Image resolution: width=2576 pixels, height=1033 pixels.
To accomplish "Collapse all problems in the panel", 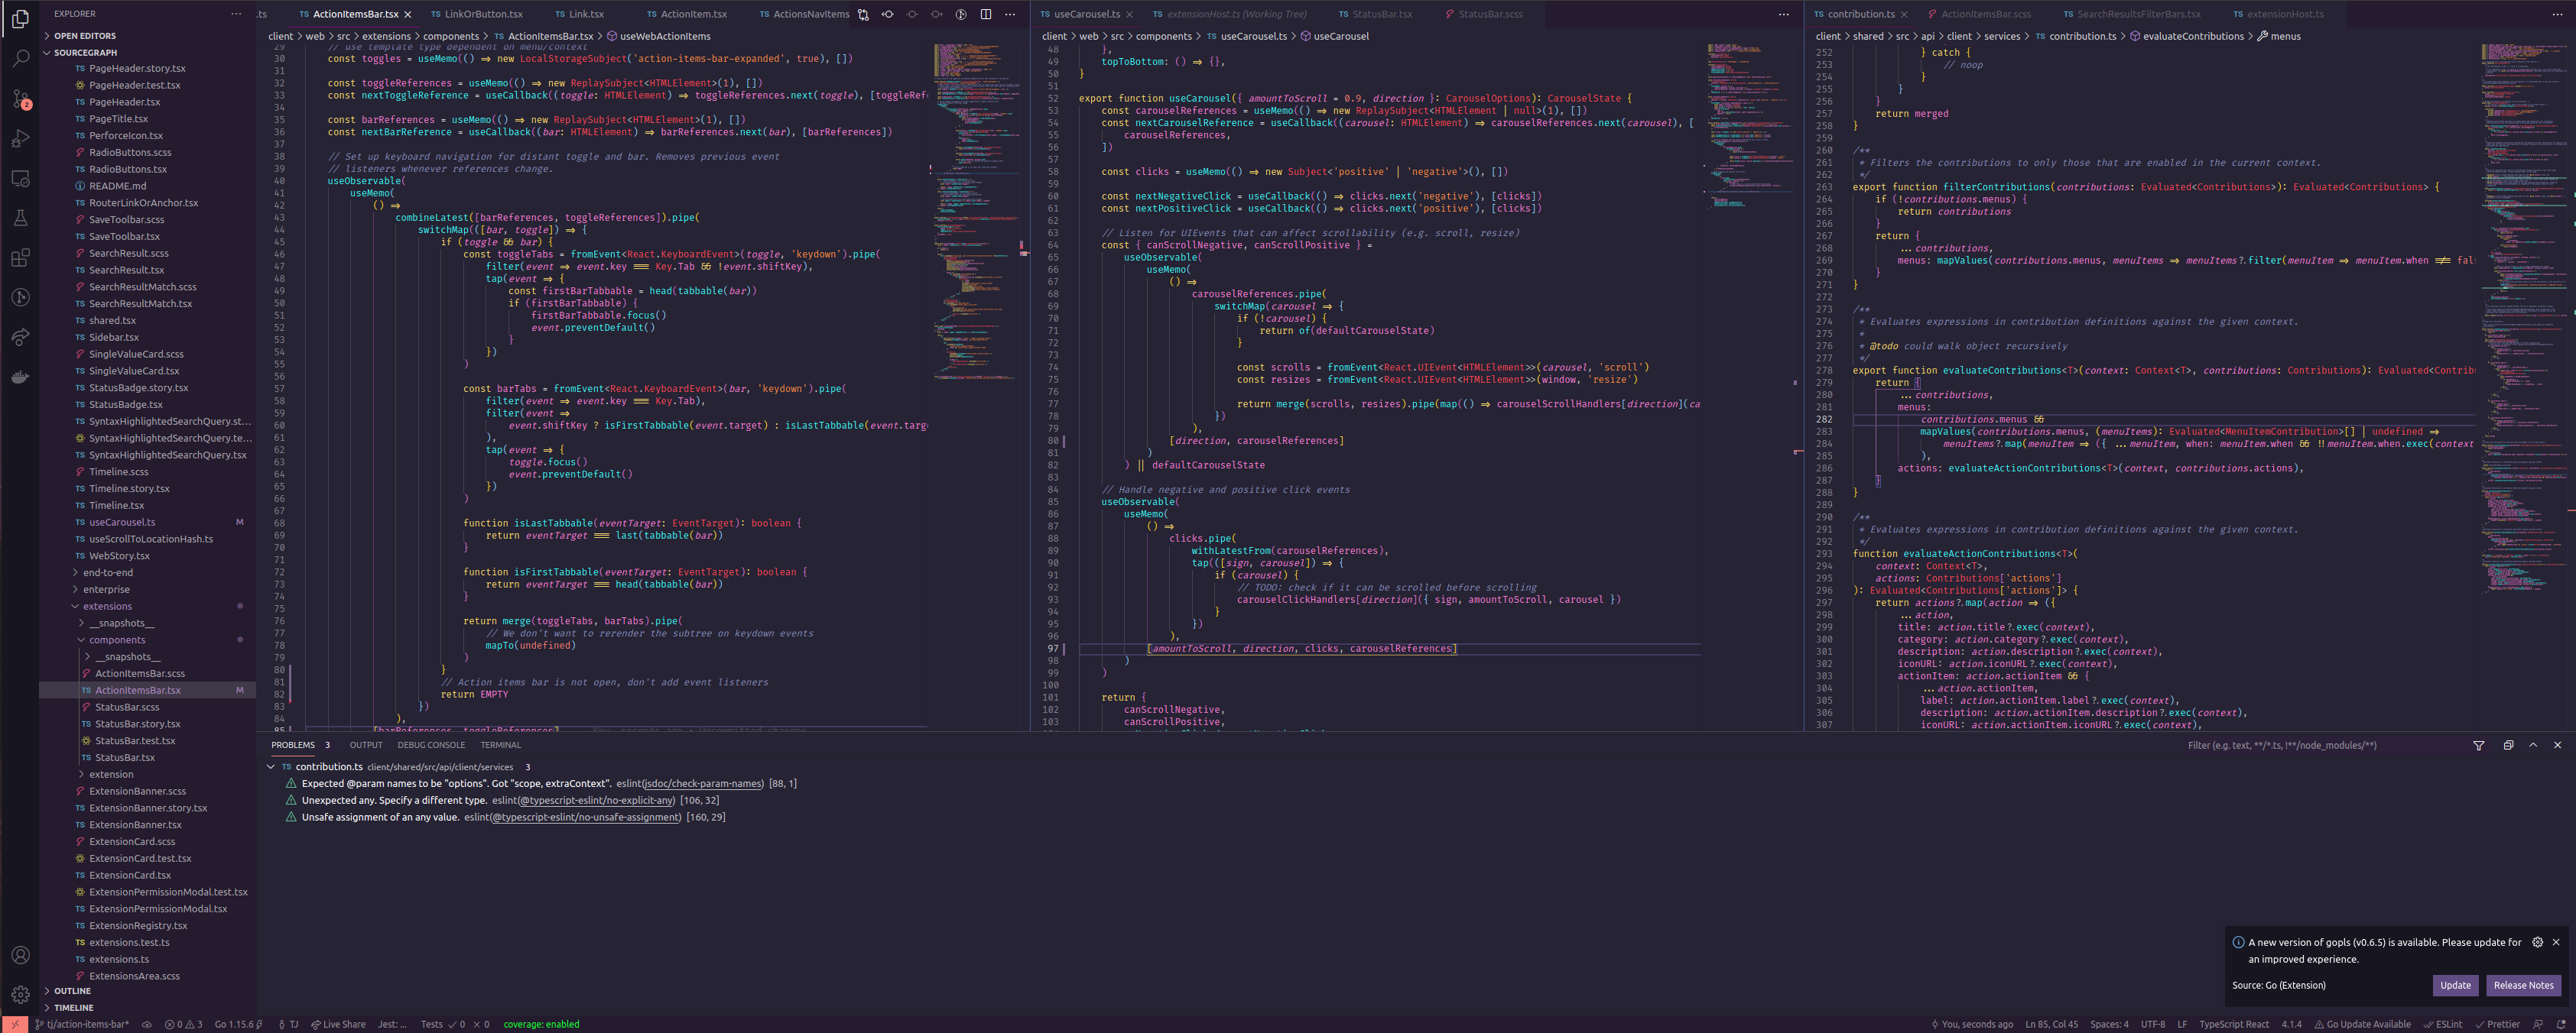I will pos(2508,745).
